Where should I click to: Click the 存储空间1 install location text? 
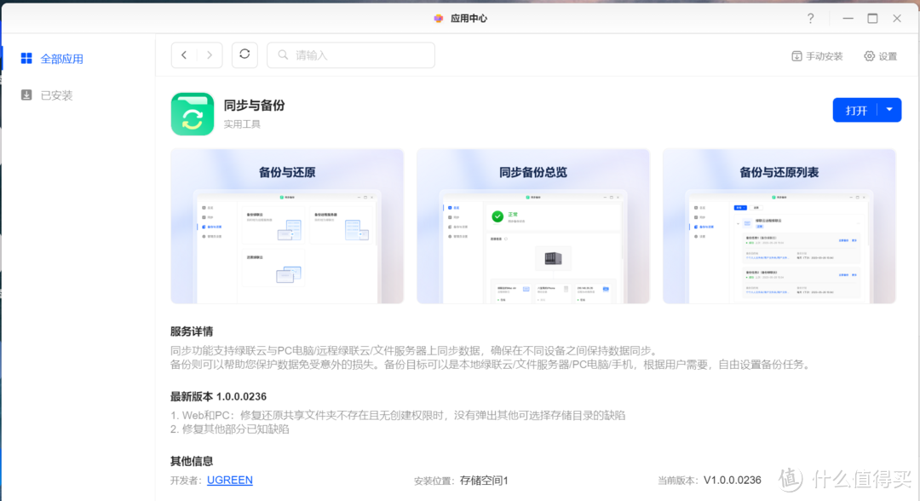point(483,480)
